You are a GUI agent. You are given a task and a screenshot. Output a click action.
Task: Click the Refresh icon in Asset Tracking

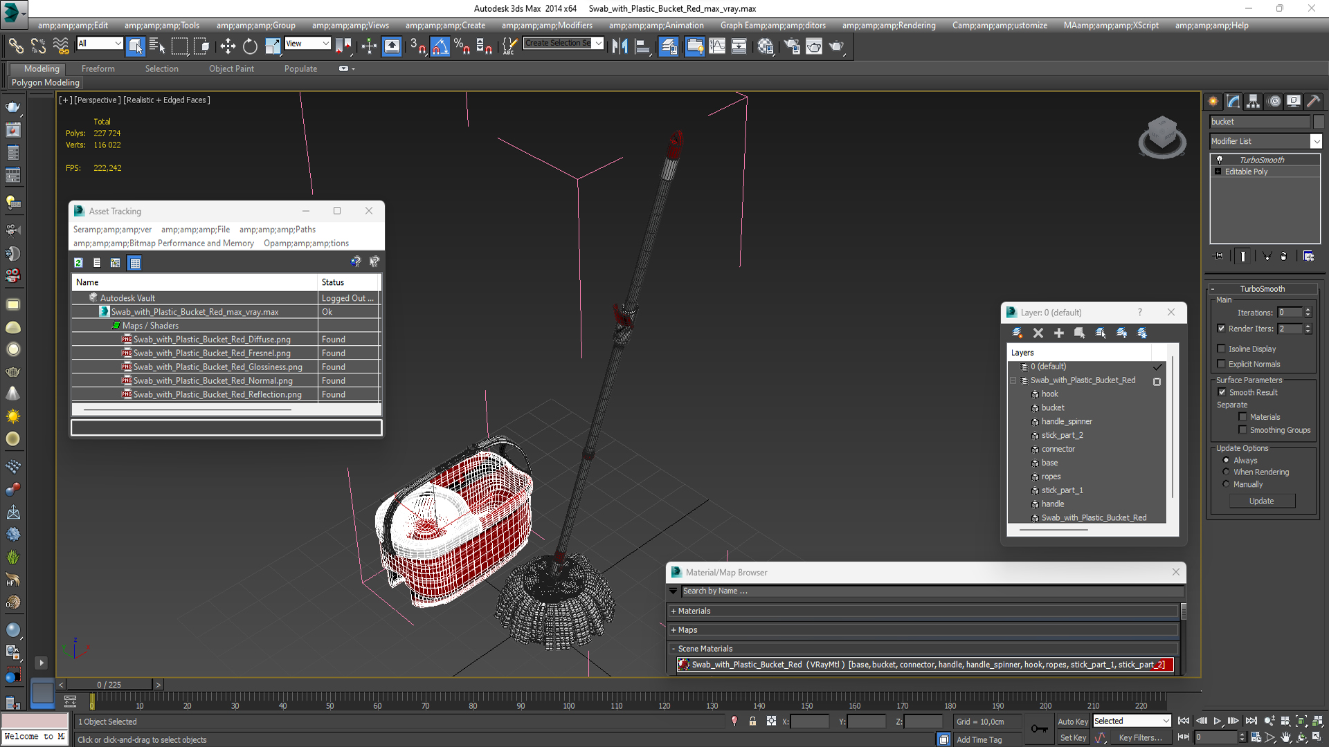(78, 263)
